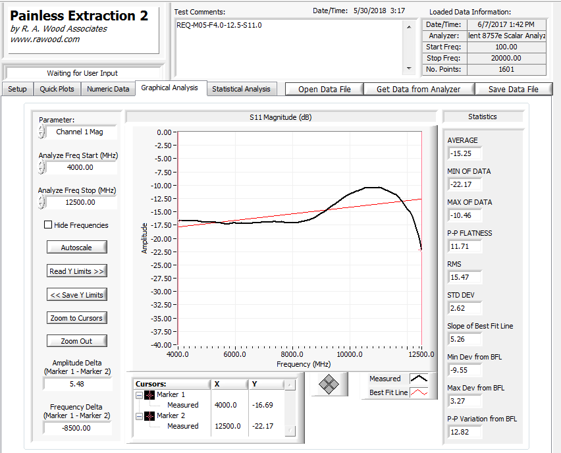Click the www.rawood.com text

(x=45, y=40)
